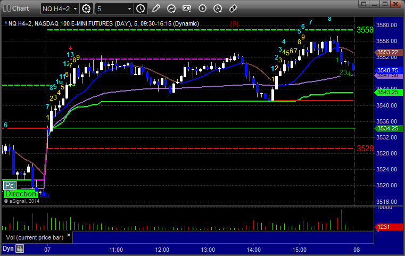Open the alerts circled A menu
Screen dimensions: 405x256
click(x=218, y=9)
